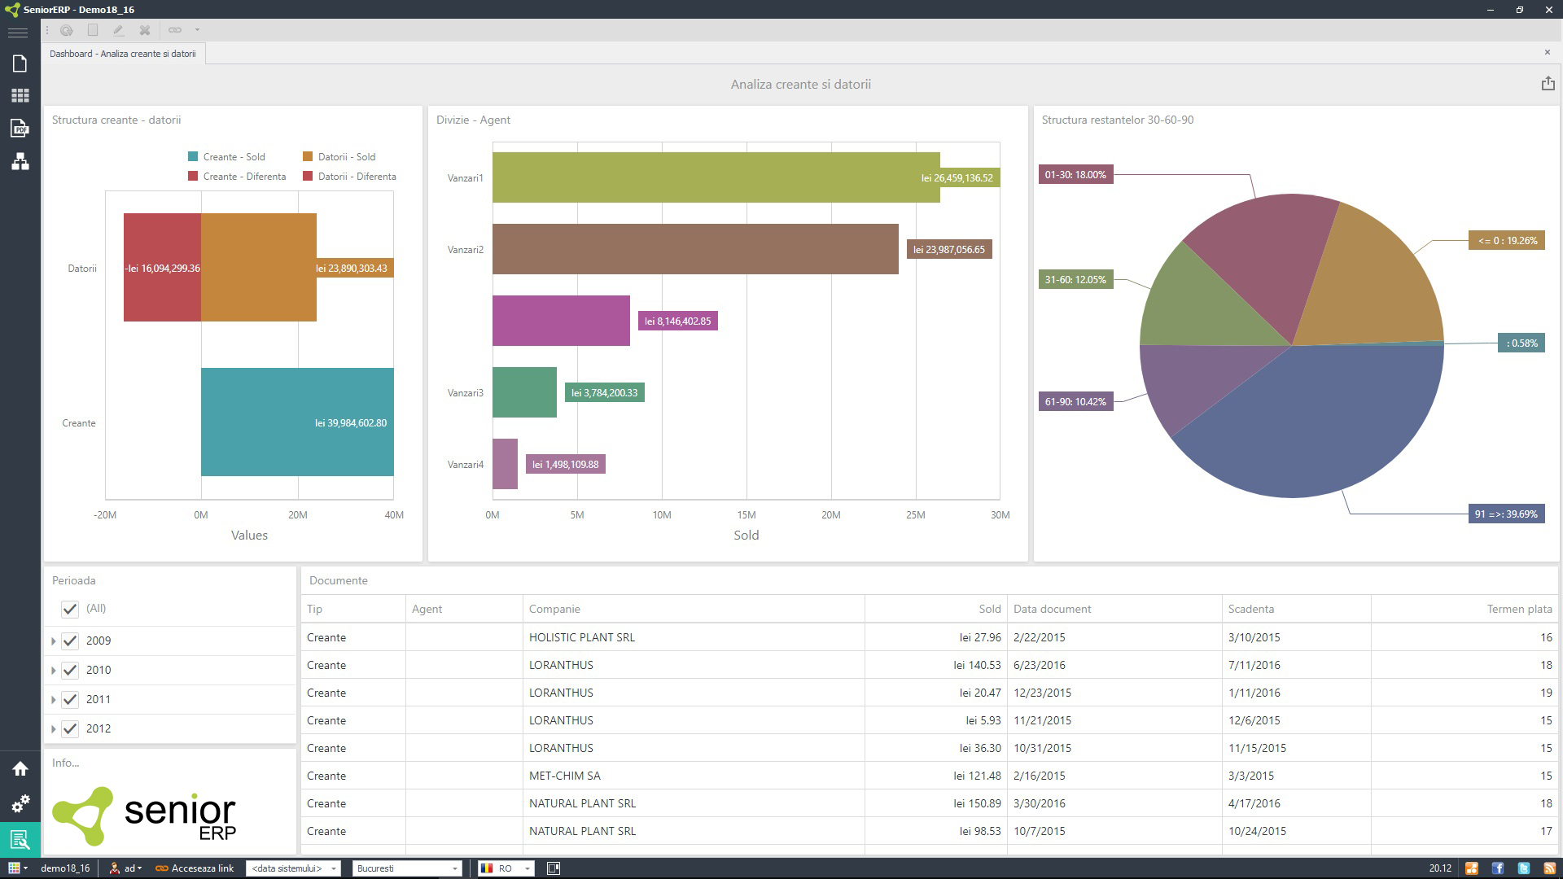The width and height of the screenshot is (1563, 879).
Task: Click the 6/23/2016 document date cell
Action: 1114,665
